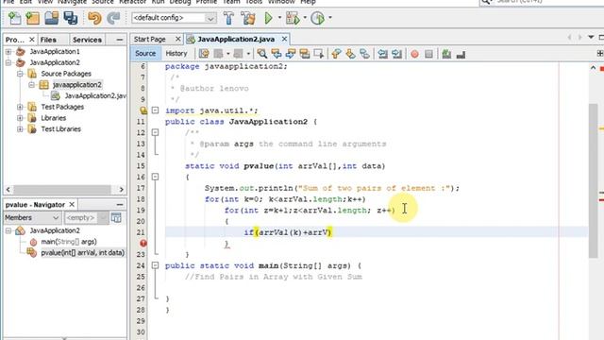Click Find Next Occurrence icon

click(291, 54)
